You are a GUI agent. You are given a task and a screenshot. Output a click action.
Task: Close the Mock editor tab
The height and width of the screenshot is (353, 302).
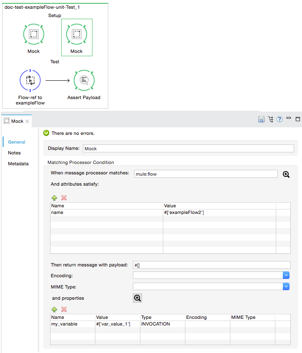[27, 122]
